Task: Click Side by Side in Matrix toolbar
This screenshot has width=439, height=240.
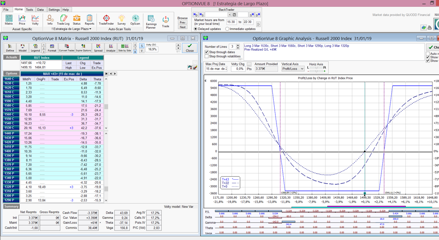Action: [x=125, y=48]
